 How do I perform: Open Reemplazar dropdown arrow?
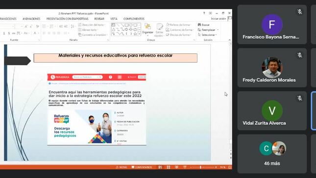point(218,30)
